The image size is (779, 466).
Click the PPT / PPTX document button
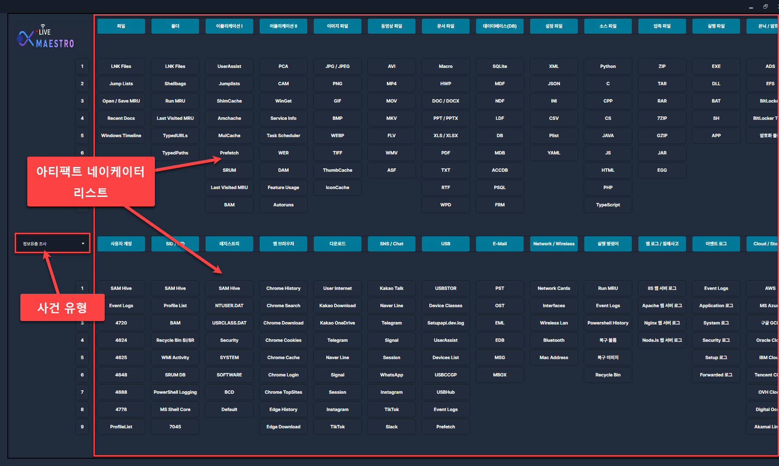point(445,119)
